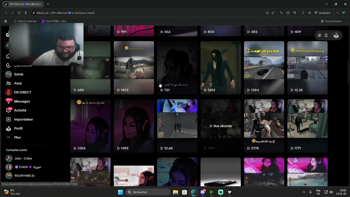Open the video showing 854 views

[x=221, y=31]
